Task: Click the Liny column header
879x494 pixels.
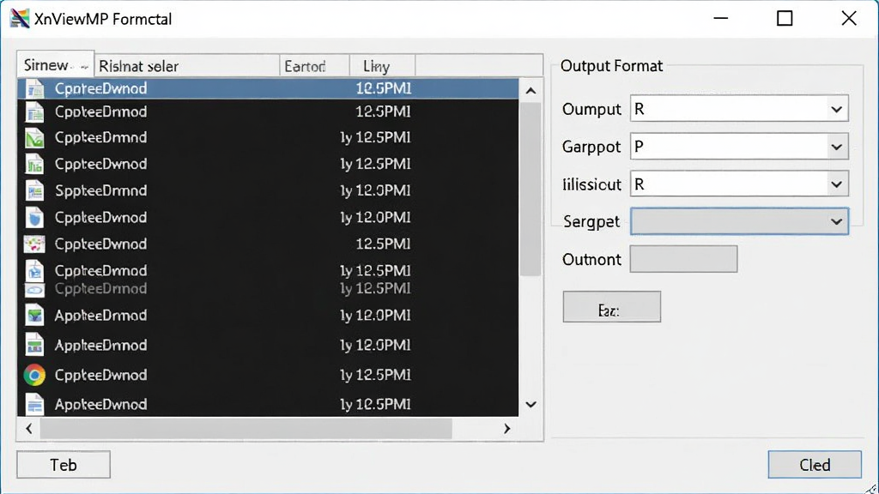Action: (x=382, y=66)
